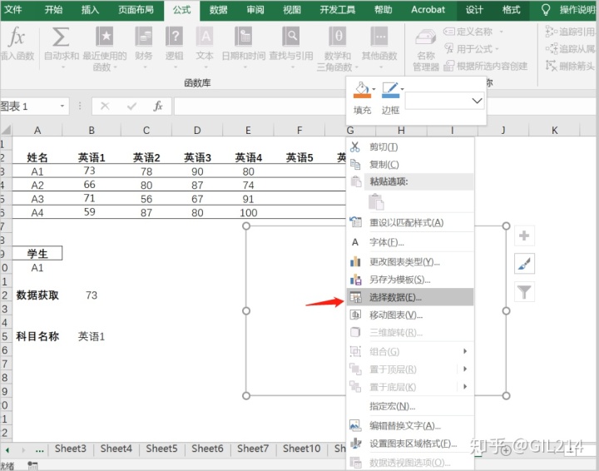
Task: Expand the Use in Formula dropdown
Action: tap(497, 49)
